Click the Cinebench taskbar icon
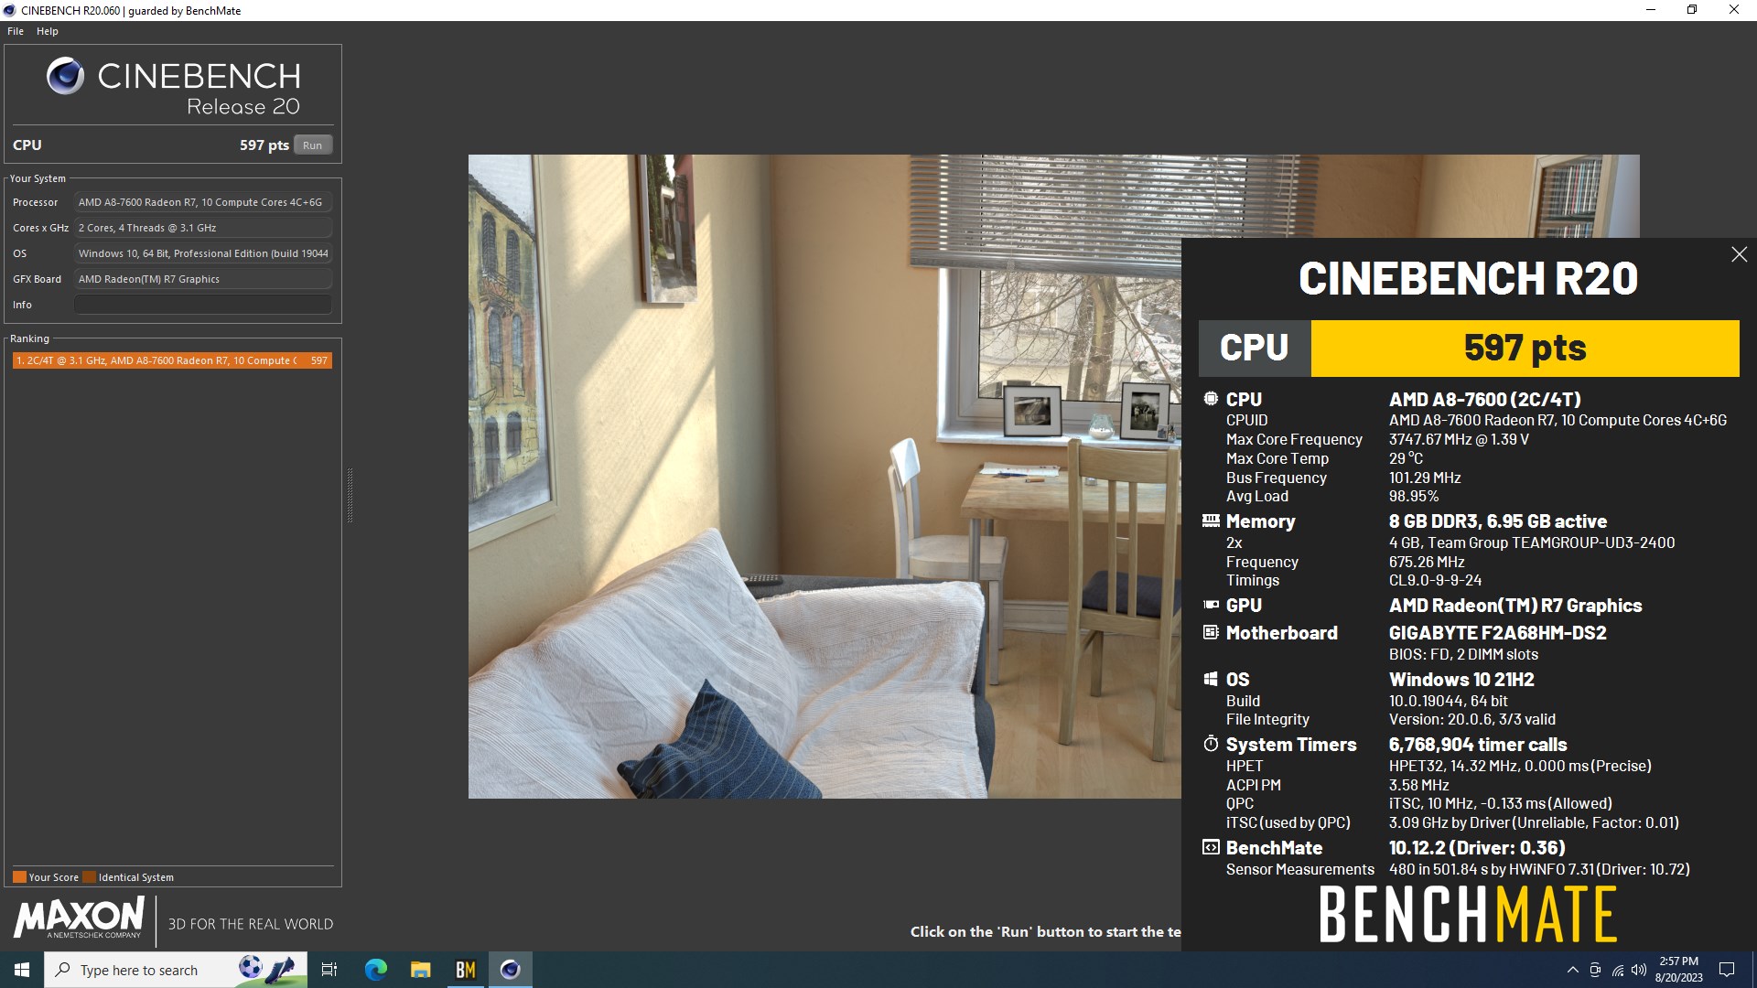Viewport: 1757px width, 988px height. 510,970
